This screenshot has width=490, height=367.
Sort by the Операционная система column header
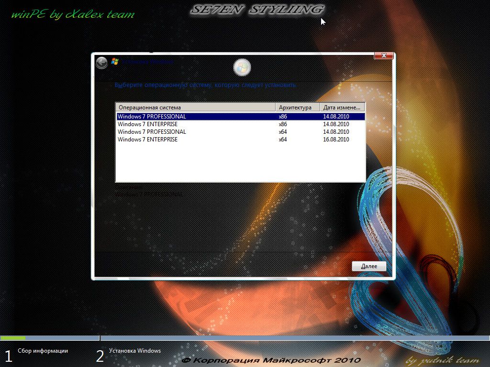[x=196, y=108]
